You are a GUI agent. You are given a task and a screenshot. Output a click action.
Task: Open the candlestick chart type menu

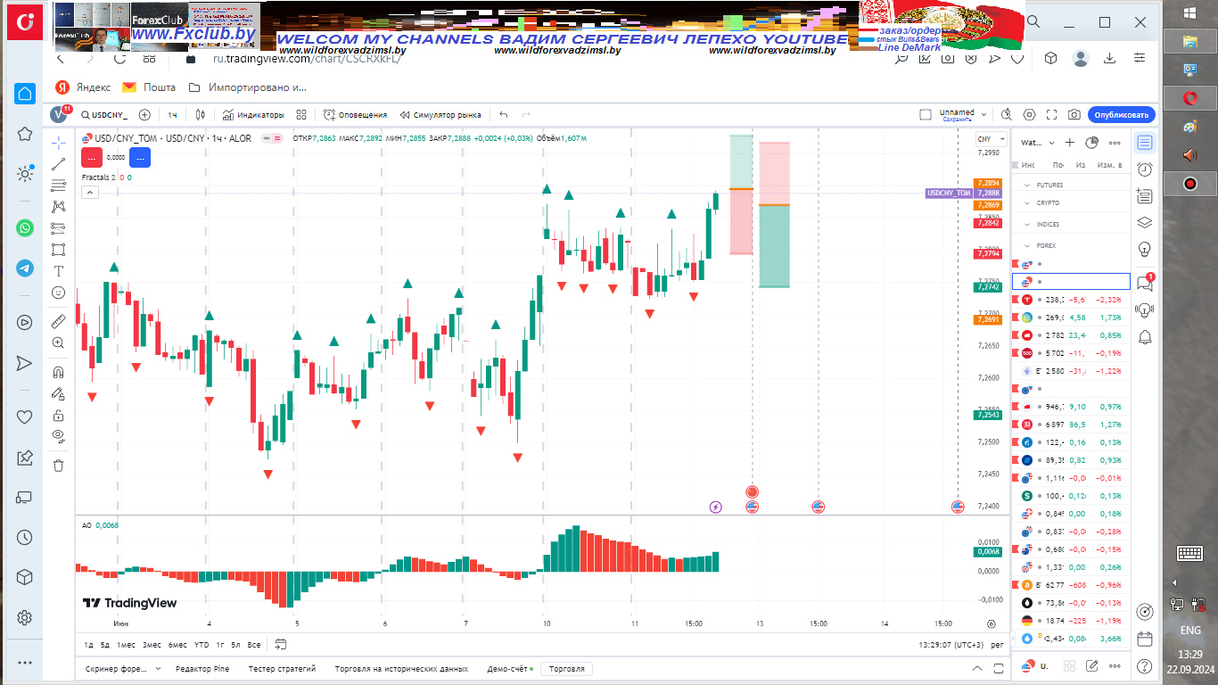point(201,115)
